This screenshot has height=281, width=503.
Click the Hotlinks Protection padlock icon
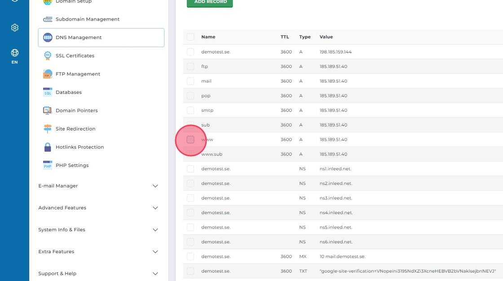point(48,147)
